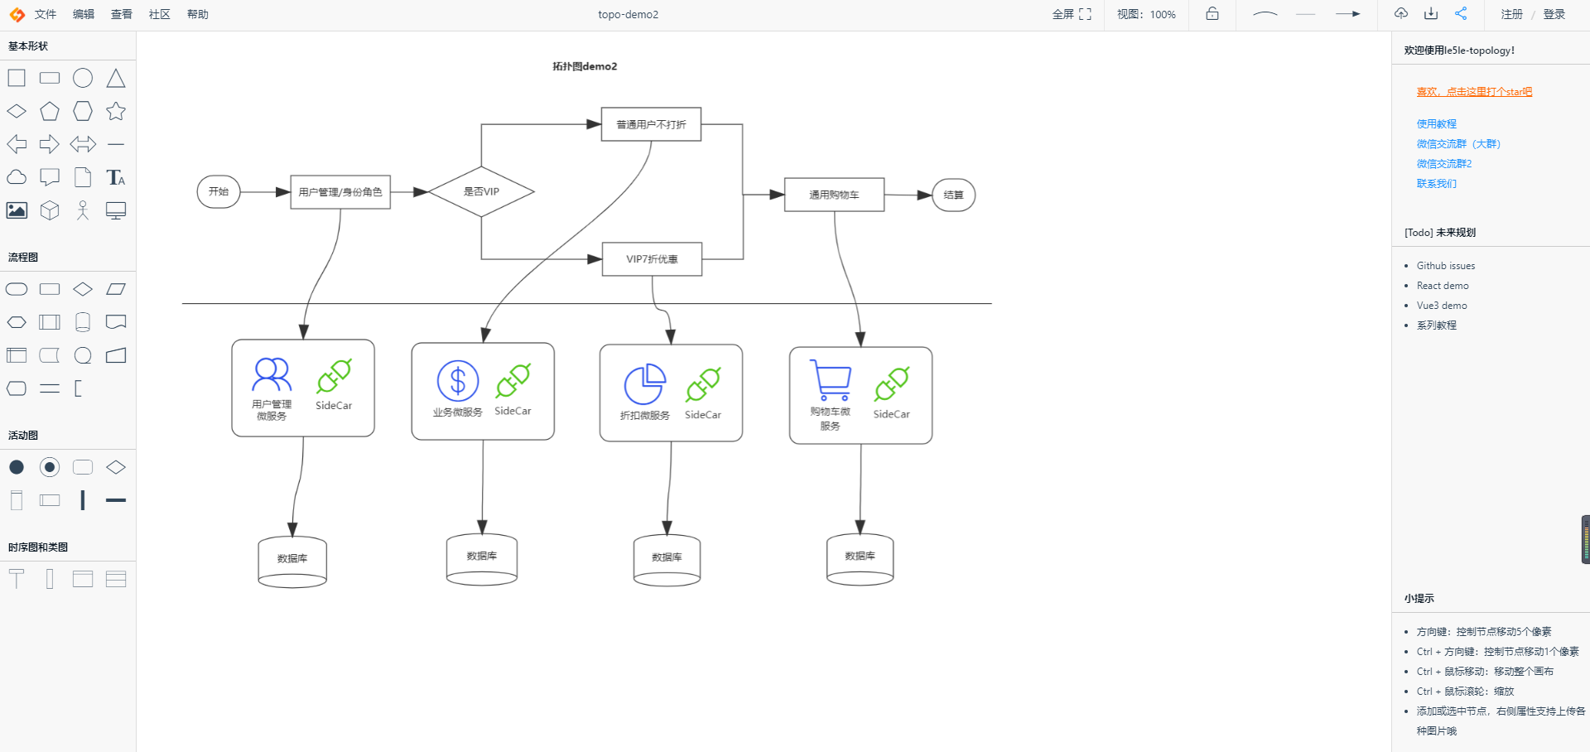Screen dimensions: 1590x752
Task: Click the dollar-sign business microservice icon
Action: click(458, 381)
